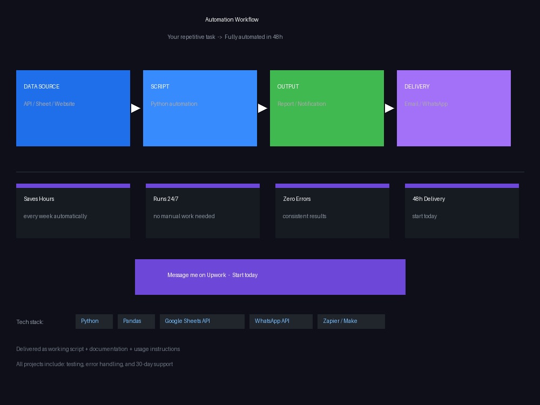Click the 'Tech stack:' label
The image size is (540, 405).
point(30,322)
